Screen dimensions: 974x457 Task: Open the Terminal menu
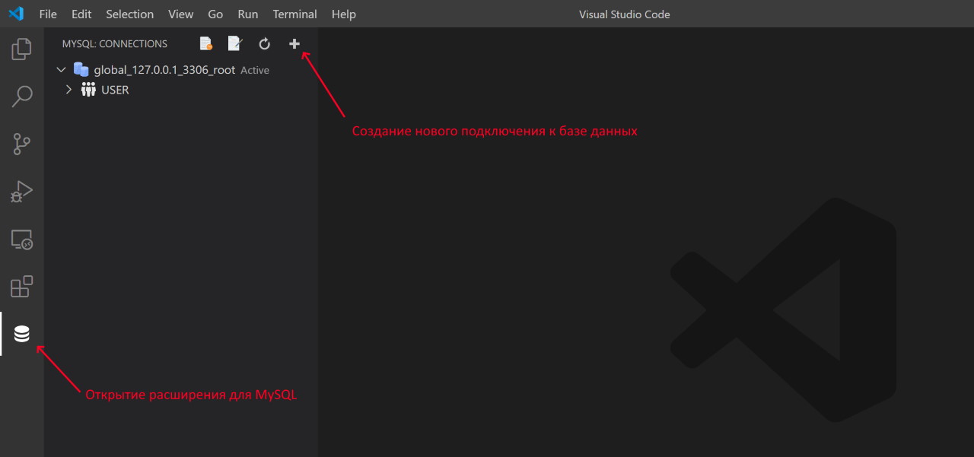[295, 14]
